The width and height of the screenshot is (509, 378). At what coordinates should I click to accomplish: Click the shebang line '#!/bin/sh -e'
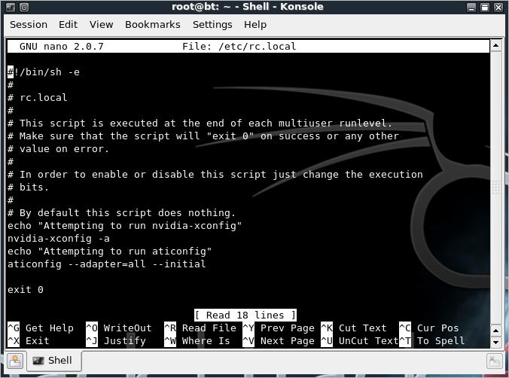click(x=44, y=72)
